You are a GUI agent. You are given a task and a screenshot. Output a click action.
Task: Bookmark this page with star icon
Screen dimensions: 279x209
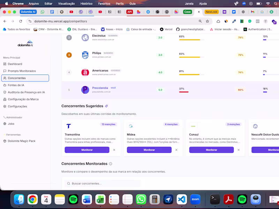(207, 21)
